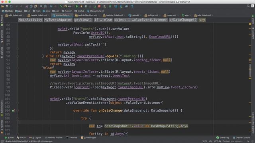Open the Terminal tool window
Screen dimensions: 255x143
[72, 137]
